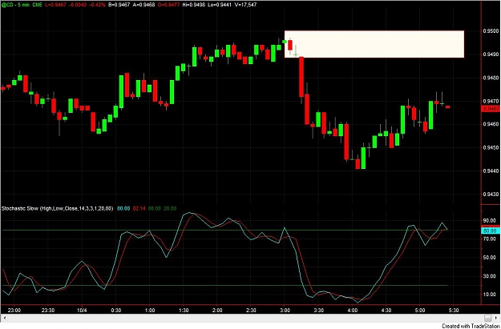Click the horizontal scrollbar thumb
501x329 pixels.
(x=488, y=318)
